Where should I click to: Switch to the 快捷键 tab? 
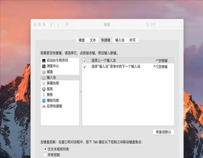[x=106, y=40]
